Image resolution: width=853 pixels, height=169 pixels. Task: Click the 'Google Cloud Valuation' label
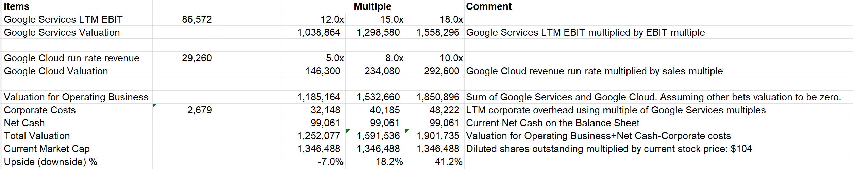pos(56,71)
